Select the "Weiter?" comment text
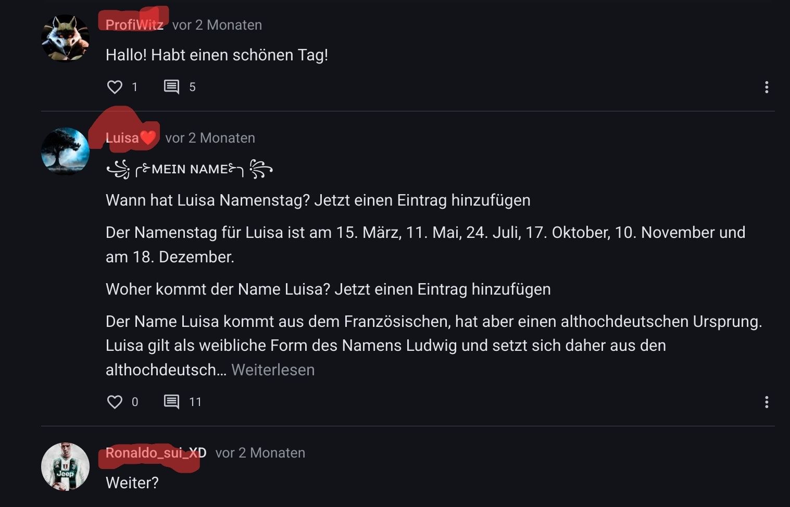This screenshot has height=507, width=790. point(132,483)
